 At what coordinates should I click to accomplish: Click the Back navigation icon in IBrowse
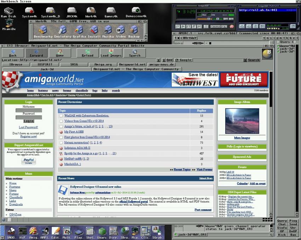(x=13, y=53)
